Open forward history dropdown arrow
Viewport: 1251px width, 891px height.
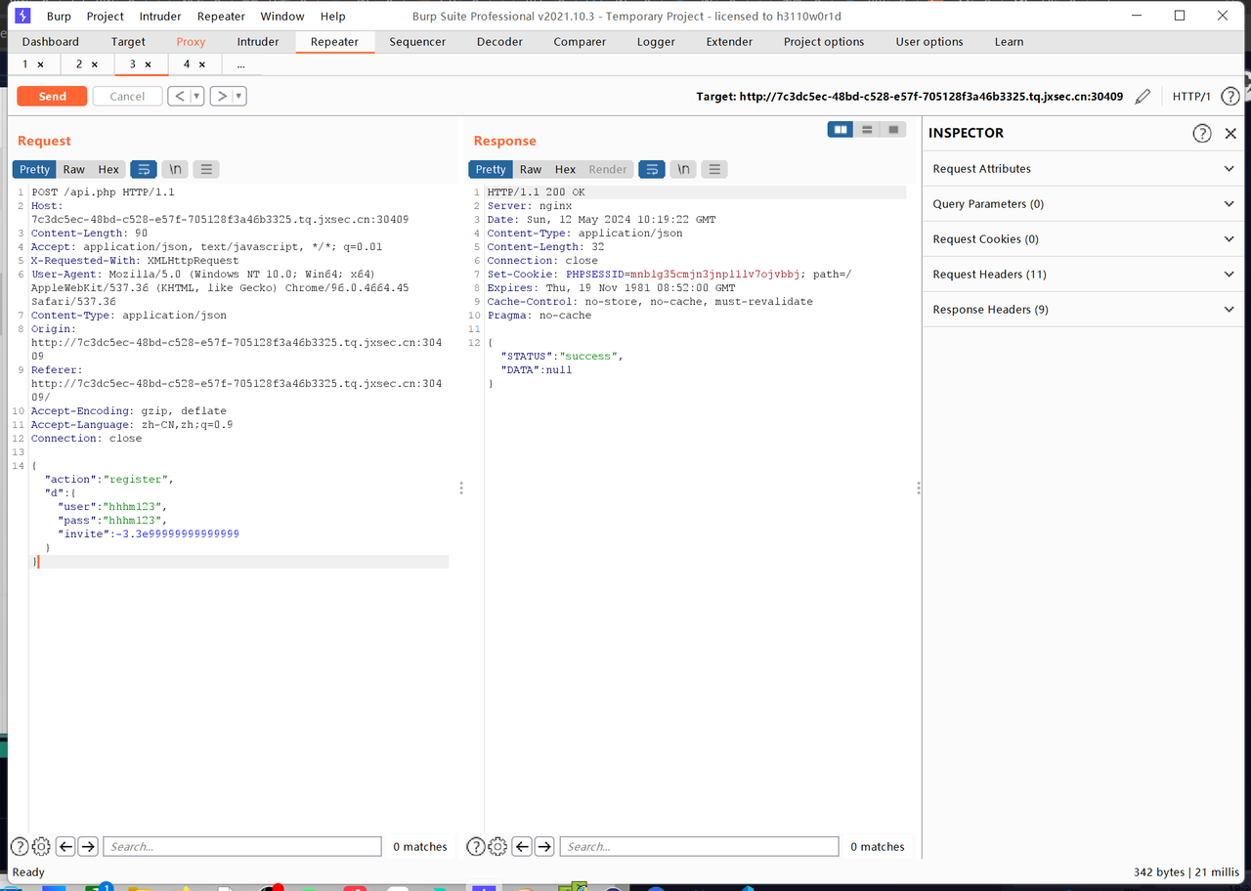tap(239, 96)
